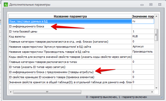Click the 'Производитель' value cell
Image resolution: width=166 pixels, height=101 pixels.
pos(143,52)
